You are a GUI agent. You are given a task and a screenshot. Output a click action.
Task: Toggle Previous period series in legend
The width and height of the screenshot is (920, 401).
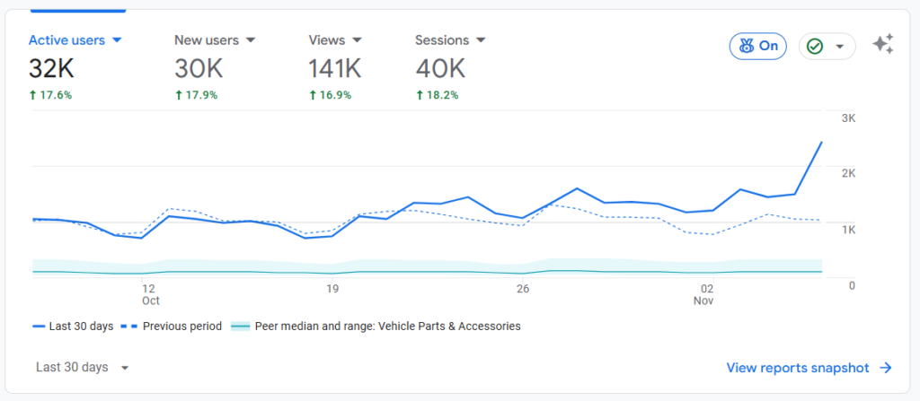pos(181,327)
